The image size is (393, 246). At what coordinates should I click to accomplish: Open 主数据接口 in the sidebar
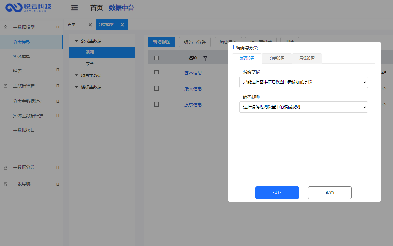click(24, 130)
